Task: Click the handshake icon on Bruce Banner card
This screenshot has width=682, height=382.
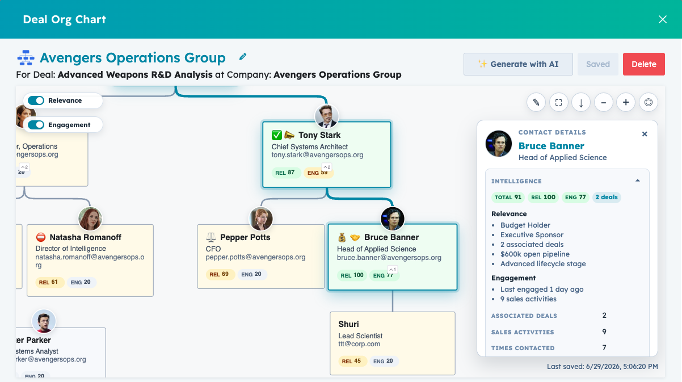Action: (x=355, y=237)
